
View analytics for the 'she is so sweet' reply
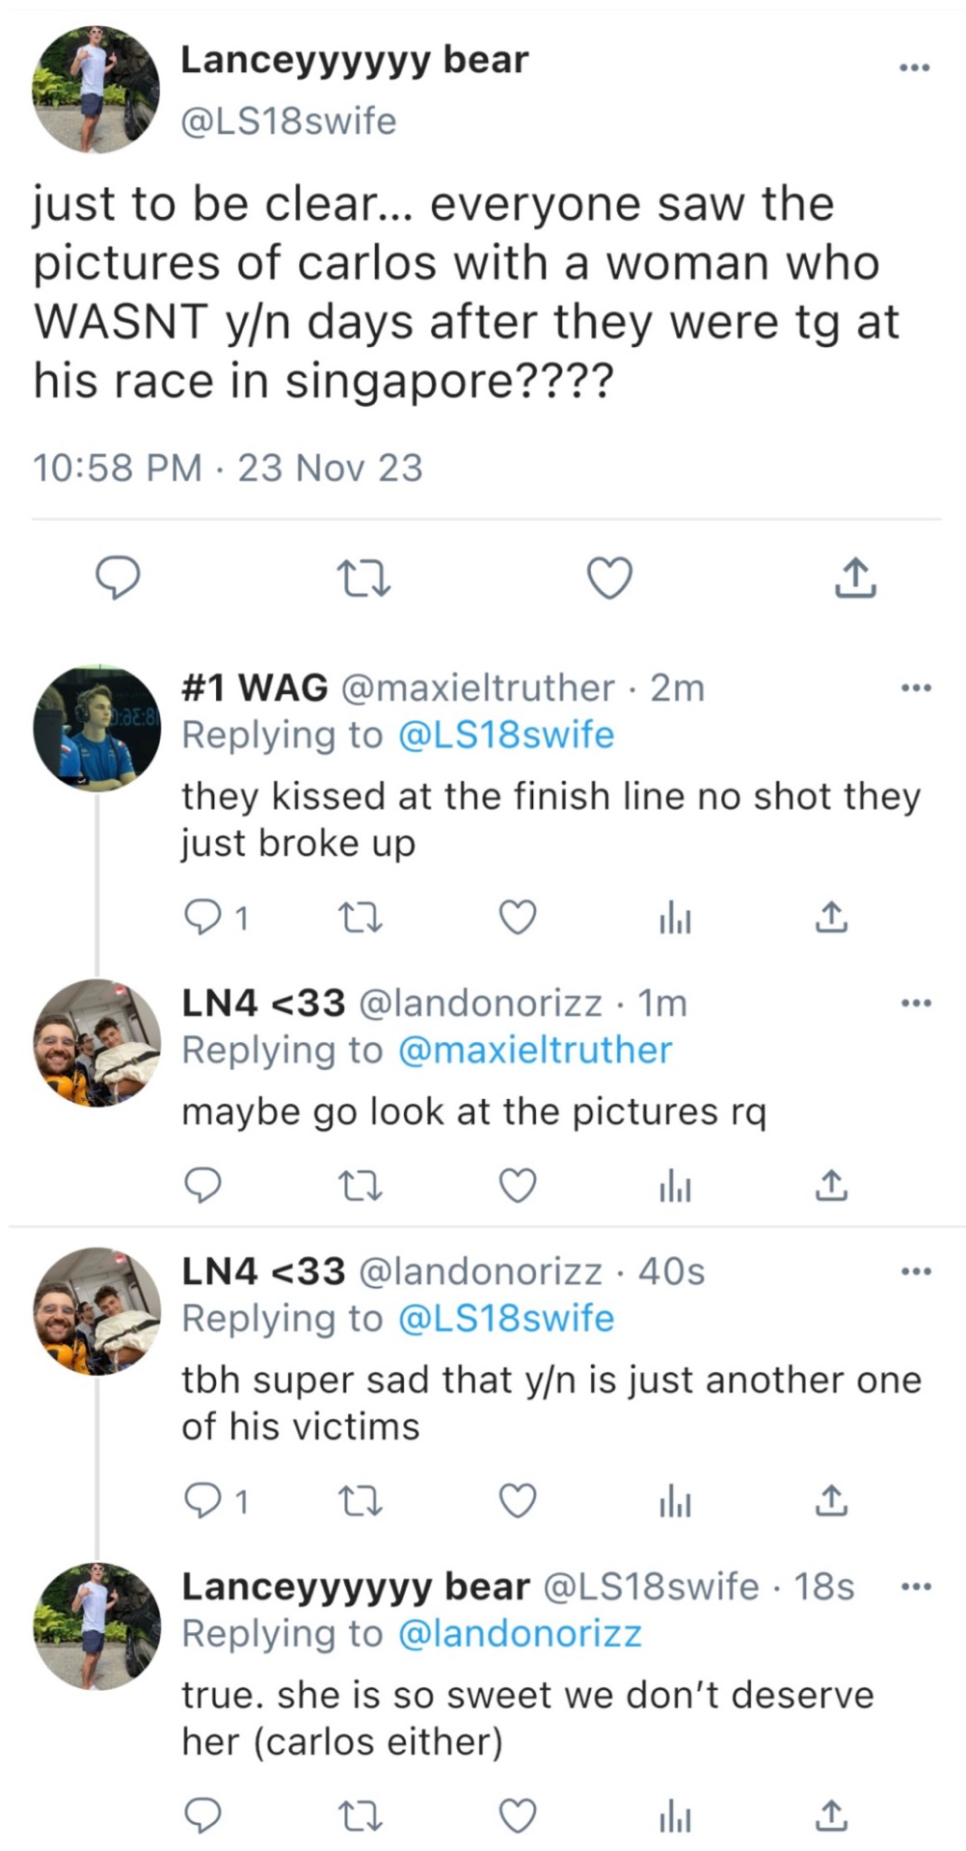[x=675, y=1818]
